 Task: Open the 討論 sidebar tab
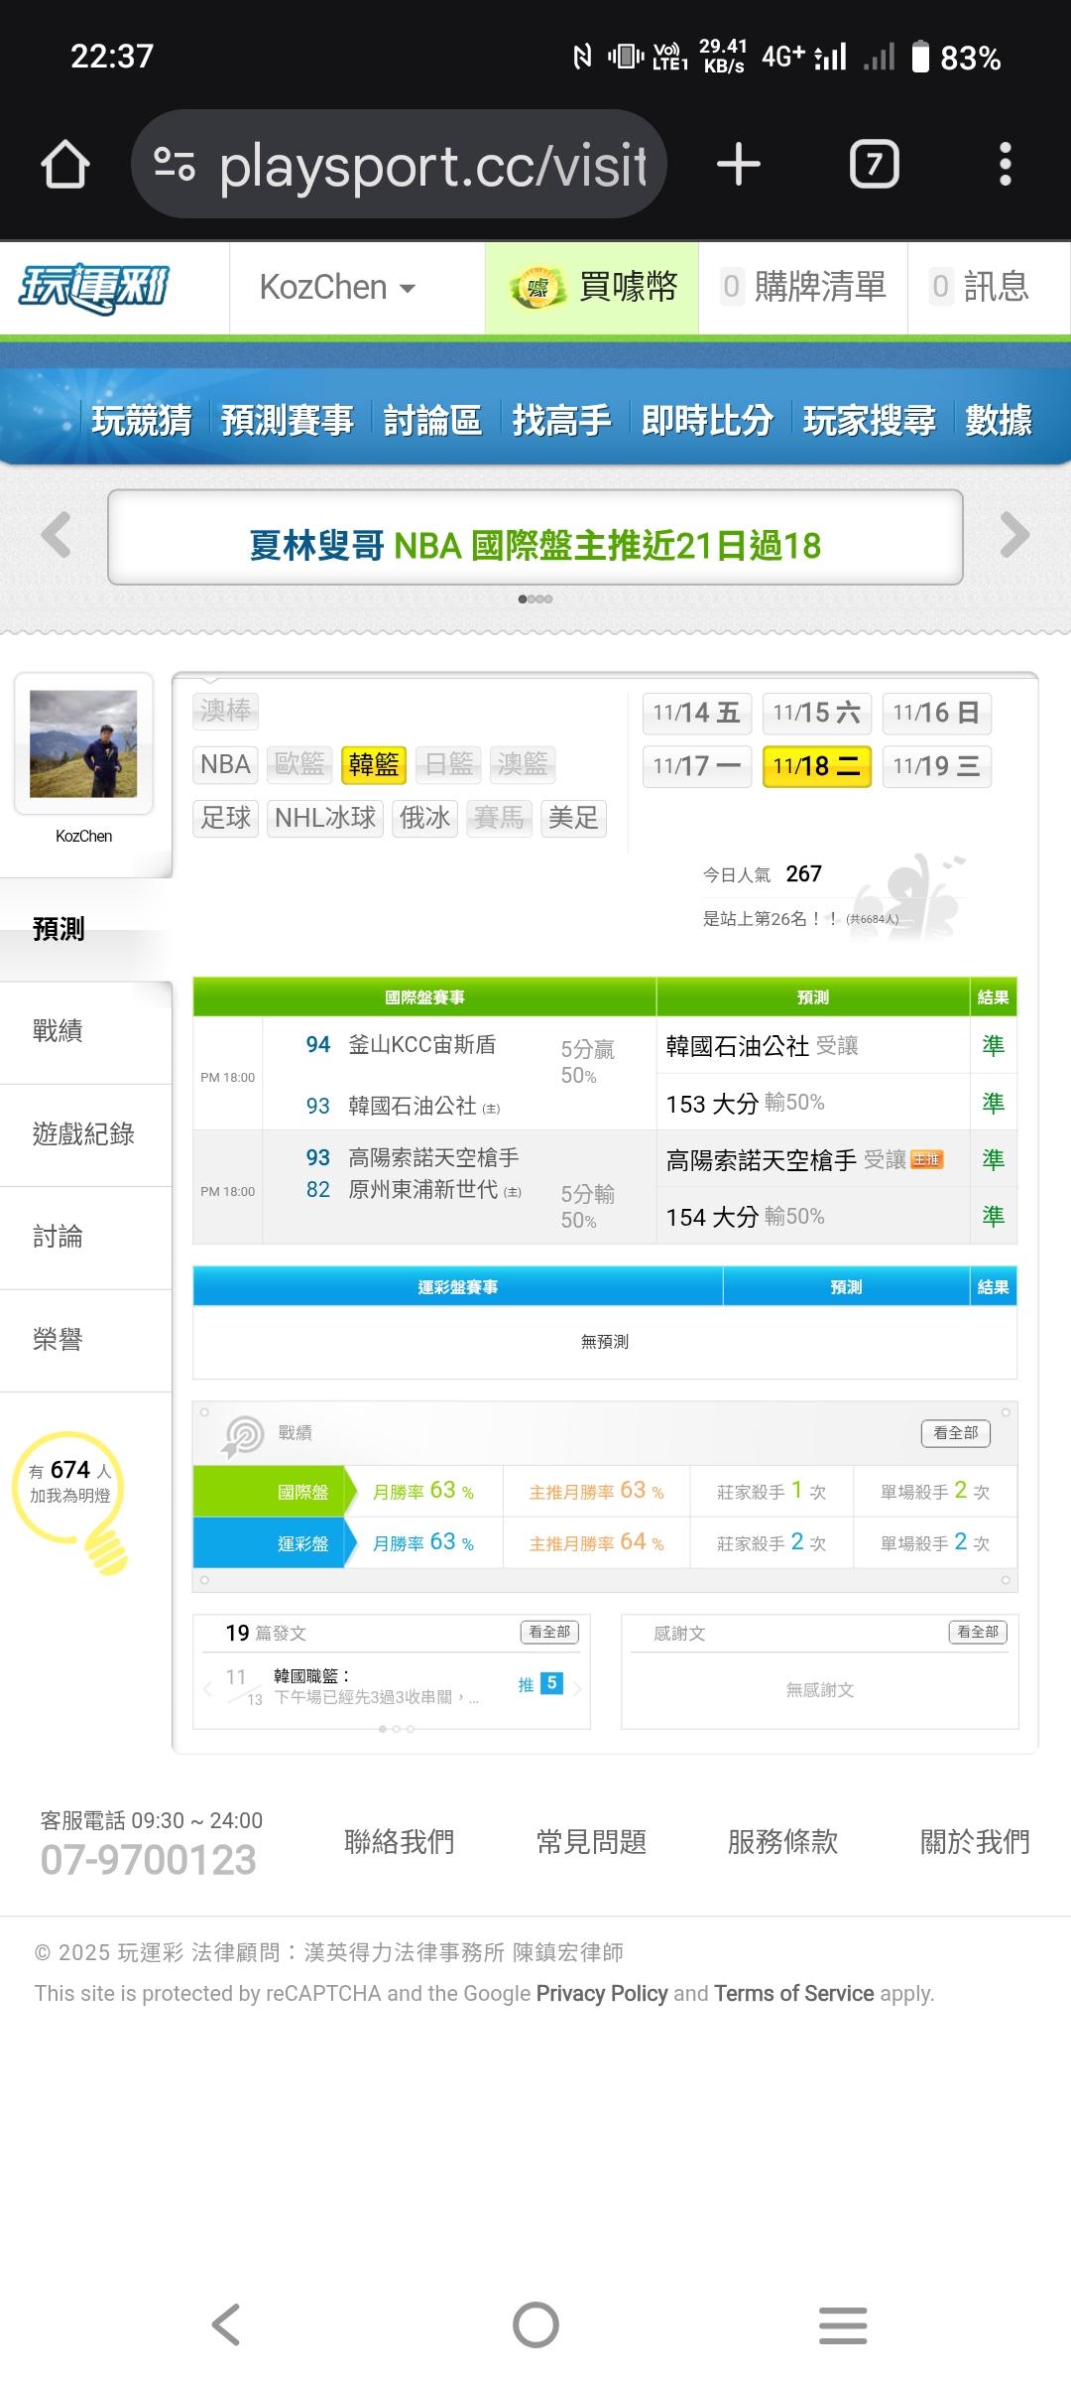[86, 1238]
